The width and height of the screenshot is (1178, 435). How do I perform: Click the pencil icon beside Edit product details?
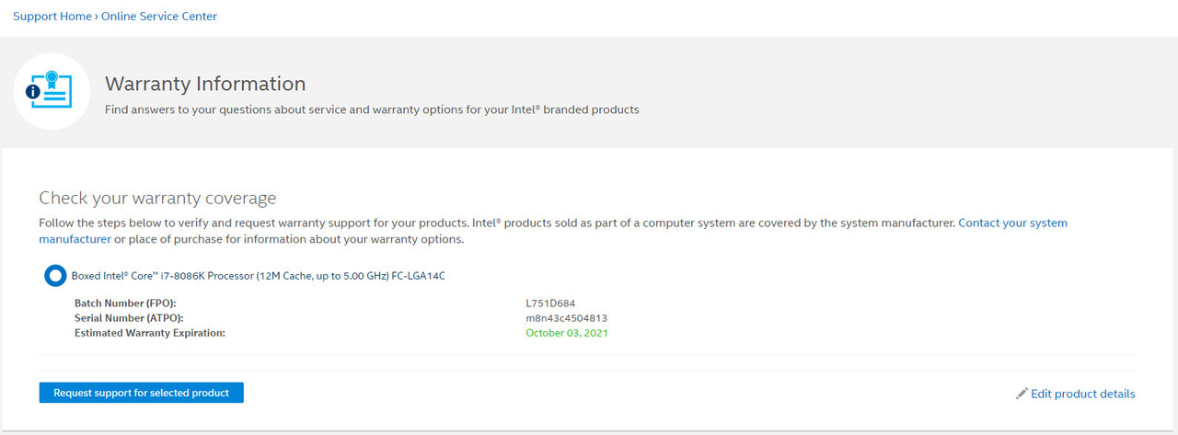[x=1021, y=394]
